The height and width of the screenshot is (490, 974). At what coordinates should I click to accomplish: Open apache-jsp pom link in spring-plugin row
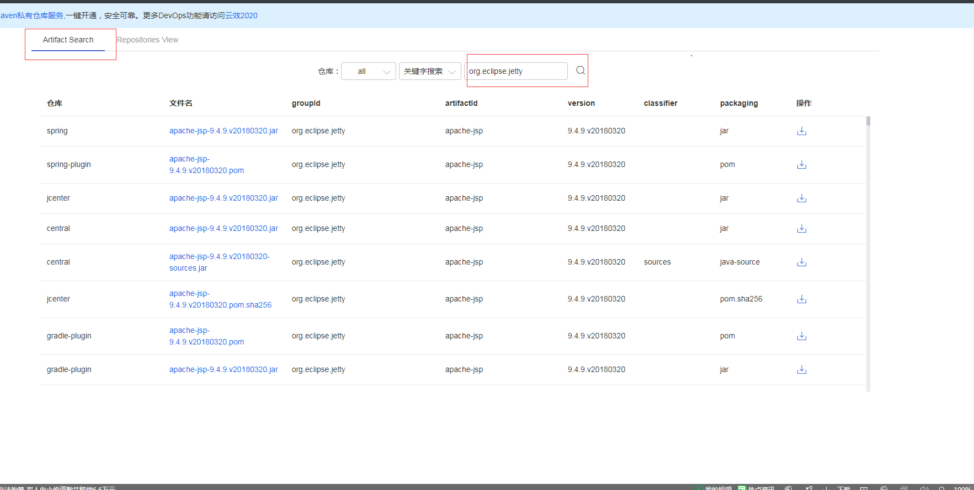pyautogui.click(x=206, y=165)
